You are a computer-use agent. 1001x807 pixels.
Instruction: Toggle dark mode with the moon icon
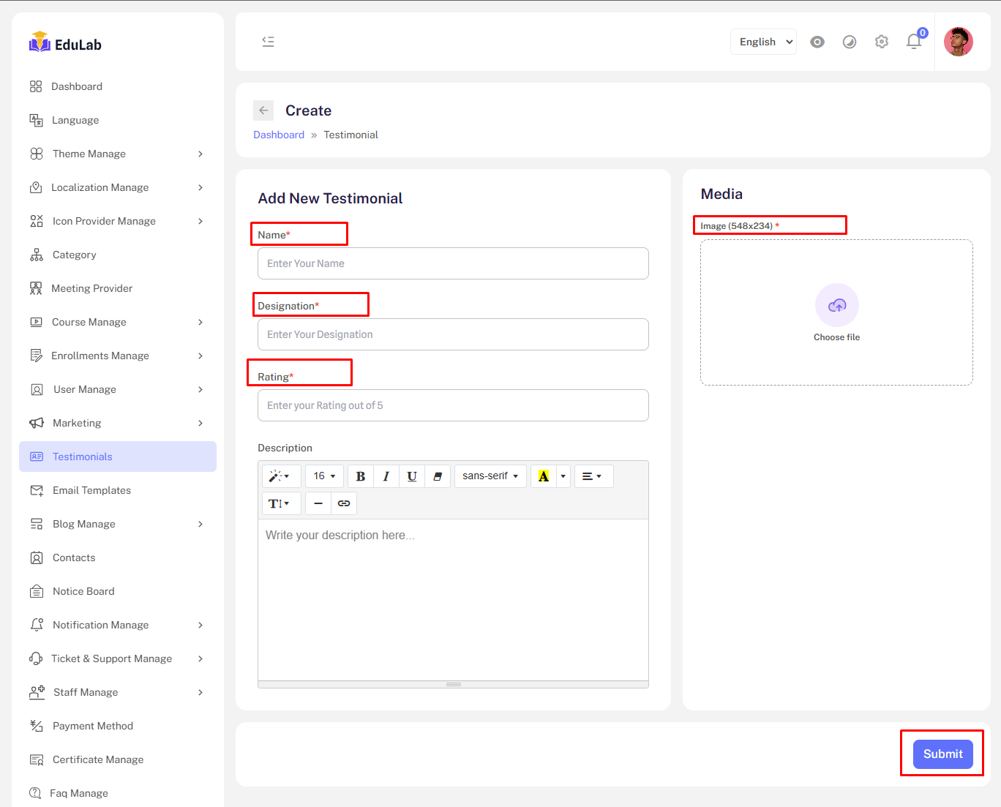tap(850, 42)
